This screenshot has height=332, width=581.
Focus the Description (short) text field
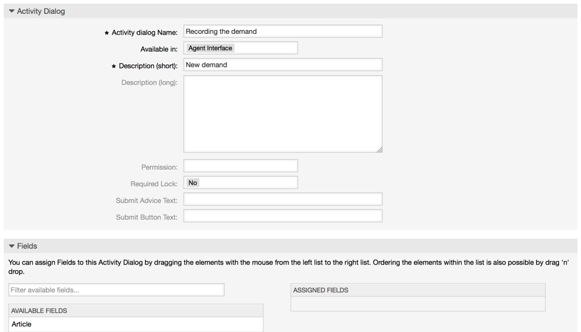pos(282,65)
